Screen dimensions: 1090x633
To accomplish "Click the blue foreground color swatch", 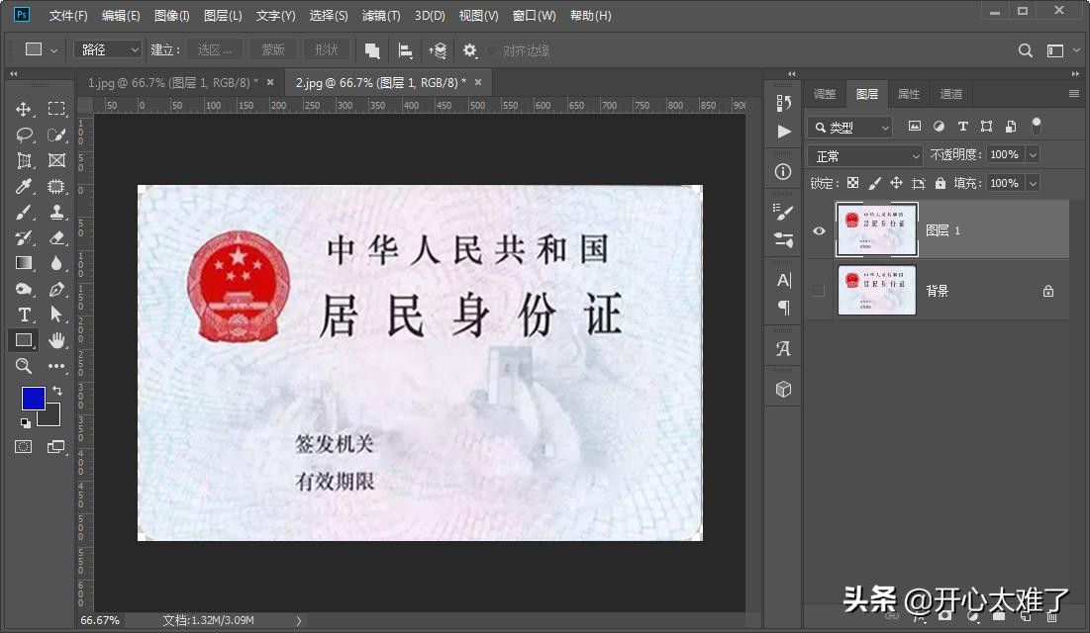I will pos(33,398).
